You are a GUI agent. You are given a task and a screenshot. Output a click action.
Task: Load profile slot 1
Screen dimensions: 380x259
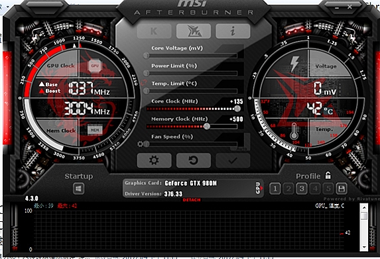point(275,189)
